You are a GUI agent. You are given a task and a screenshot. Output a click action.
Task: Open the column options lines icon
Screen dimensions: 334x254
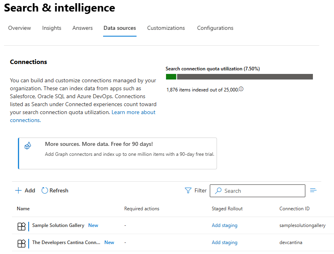pos(313,190)
